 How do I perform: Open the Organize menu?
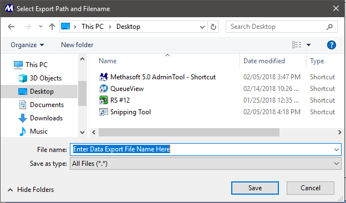[27, 45]
